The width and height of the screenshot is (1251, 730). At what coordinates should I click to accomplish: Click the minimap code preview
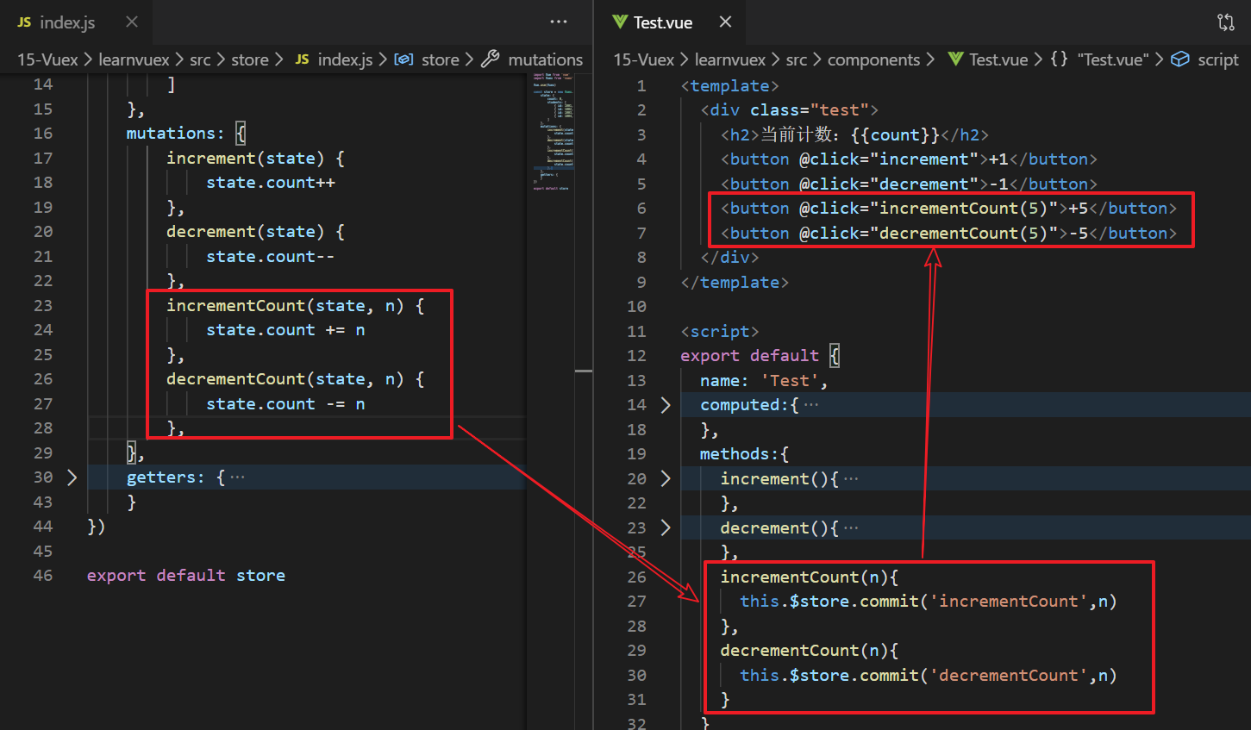click(553, 129)
